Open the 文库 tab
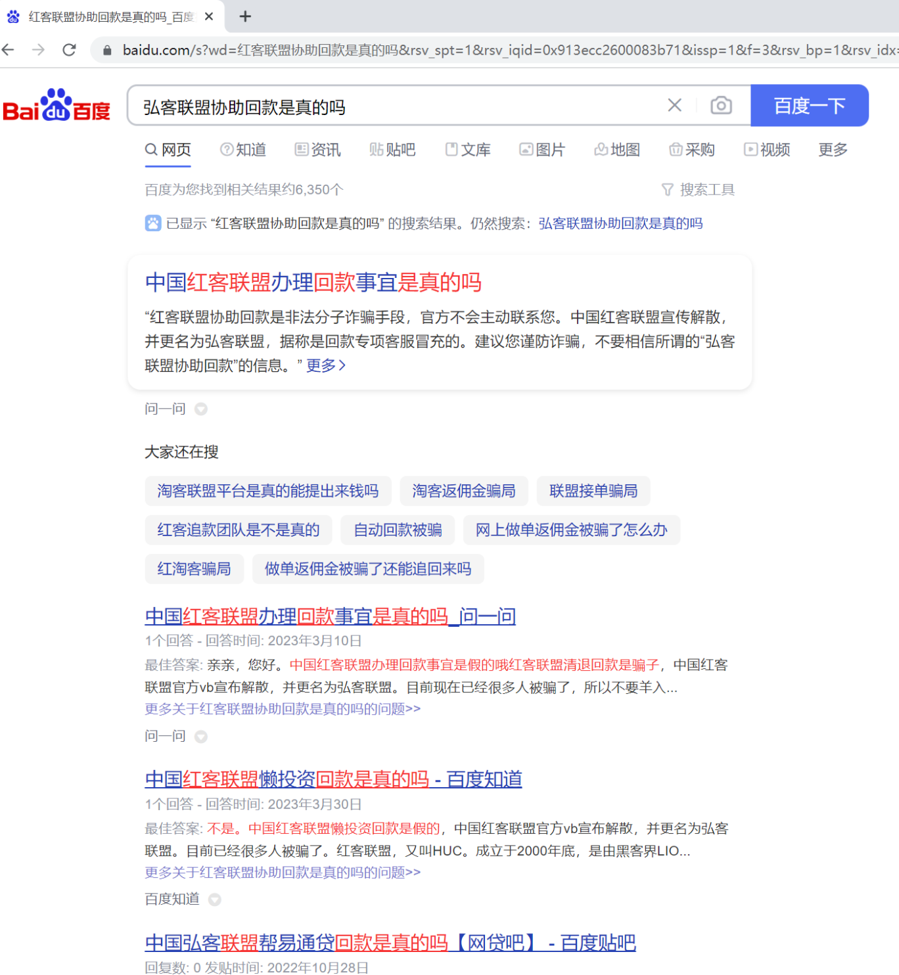Viewport: 899px width, 975px height. click(x=468, y=150)
